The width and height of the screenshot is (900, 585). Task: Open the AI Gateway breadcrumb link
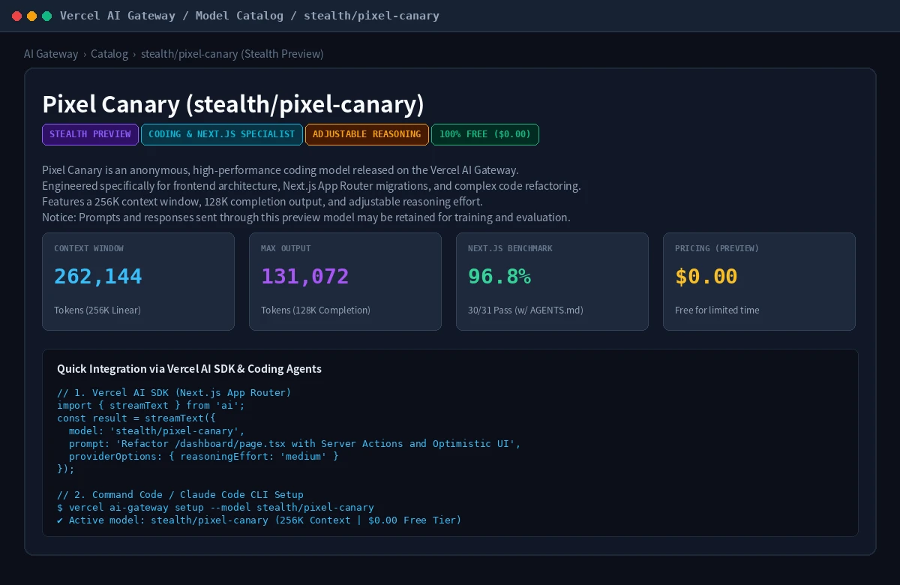point(51,54)
